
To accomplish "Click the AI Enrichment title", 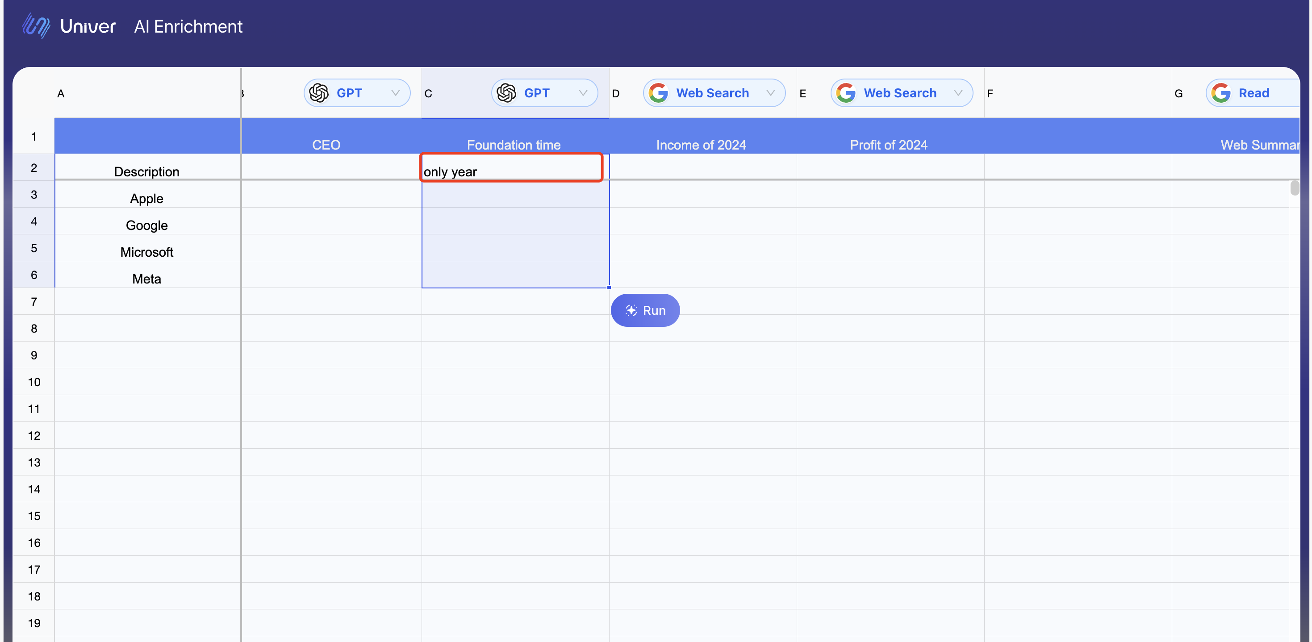I will tap(188, 26).
